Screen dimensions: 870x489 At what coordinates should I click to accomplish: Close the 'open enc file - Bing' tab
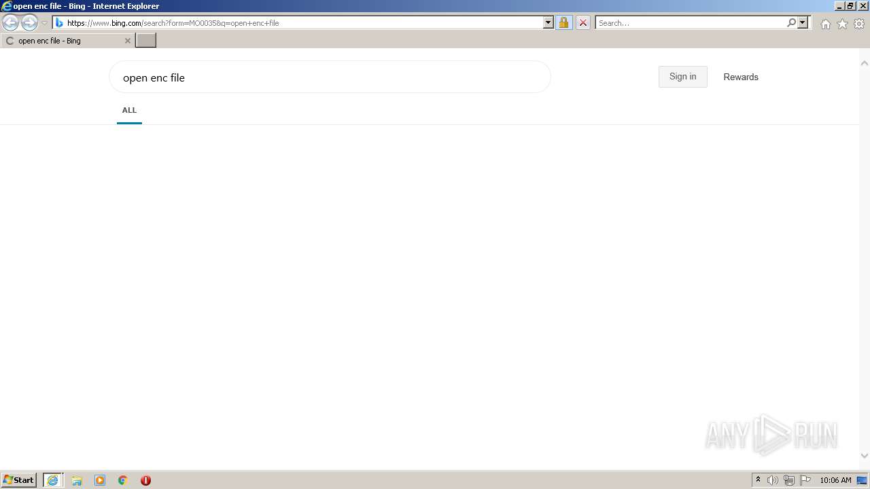[x=127, y=41]
